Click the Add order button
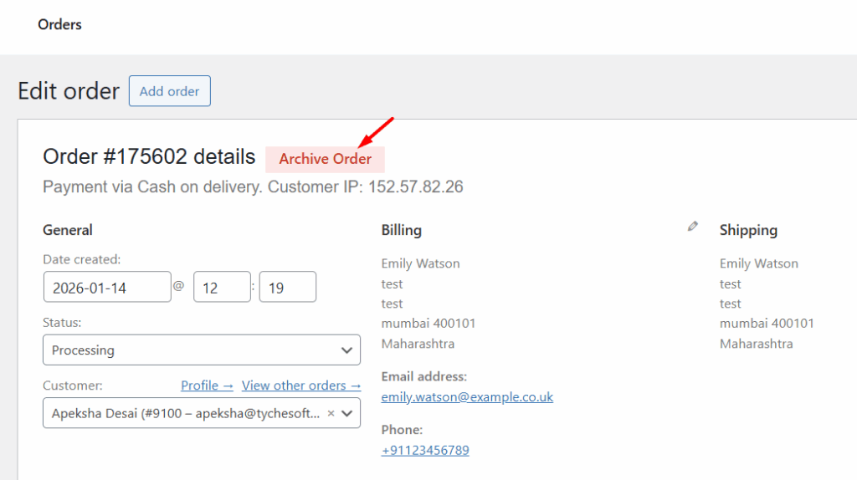This screenshot has width=857, height=480. coord(169,91)
